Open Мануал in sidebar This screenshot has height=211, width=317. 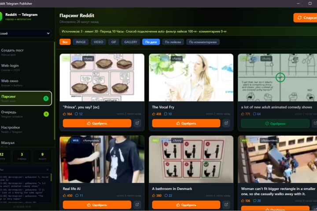[26, 143]
